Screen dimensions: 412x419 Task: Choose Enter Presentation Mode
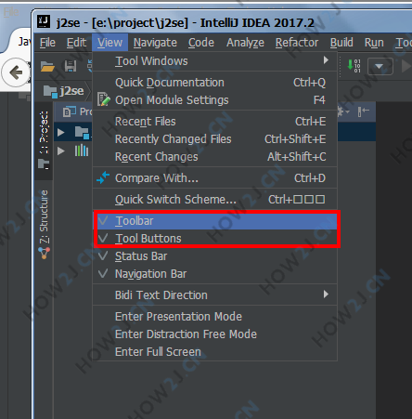click(215, 316)
